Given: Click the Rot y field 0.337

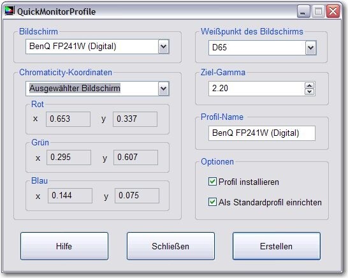Looking at the screenshot, I should click(135, 119).
